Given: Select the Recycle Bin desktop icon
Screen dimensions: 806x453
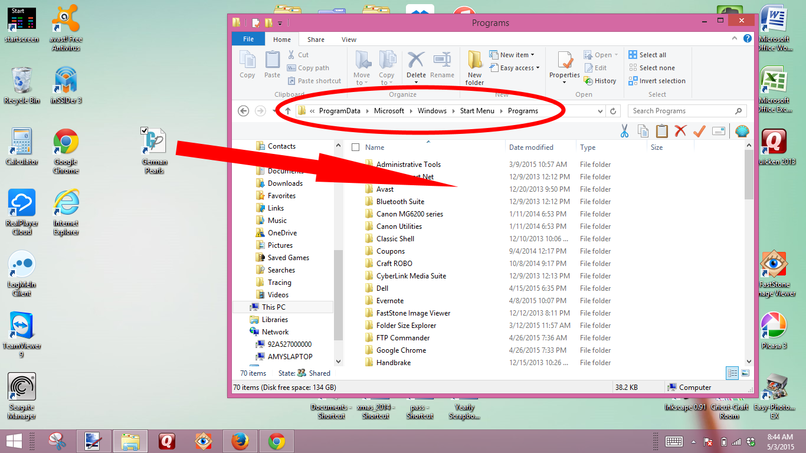Looking at the screenshot, I should [22, 86].
